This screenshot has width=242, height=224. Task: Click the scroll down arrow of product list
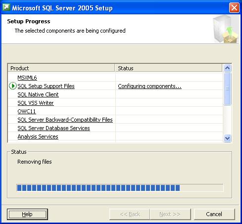228,138
